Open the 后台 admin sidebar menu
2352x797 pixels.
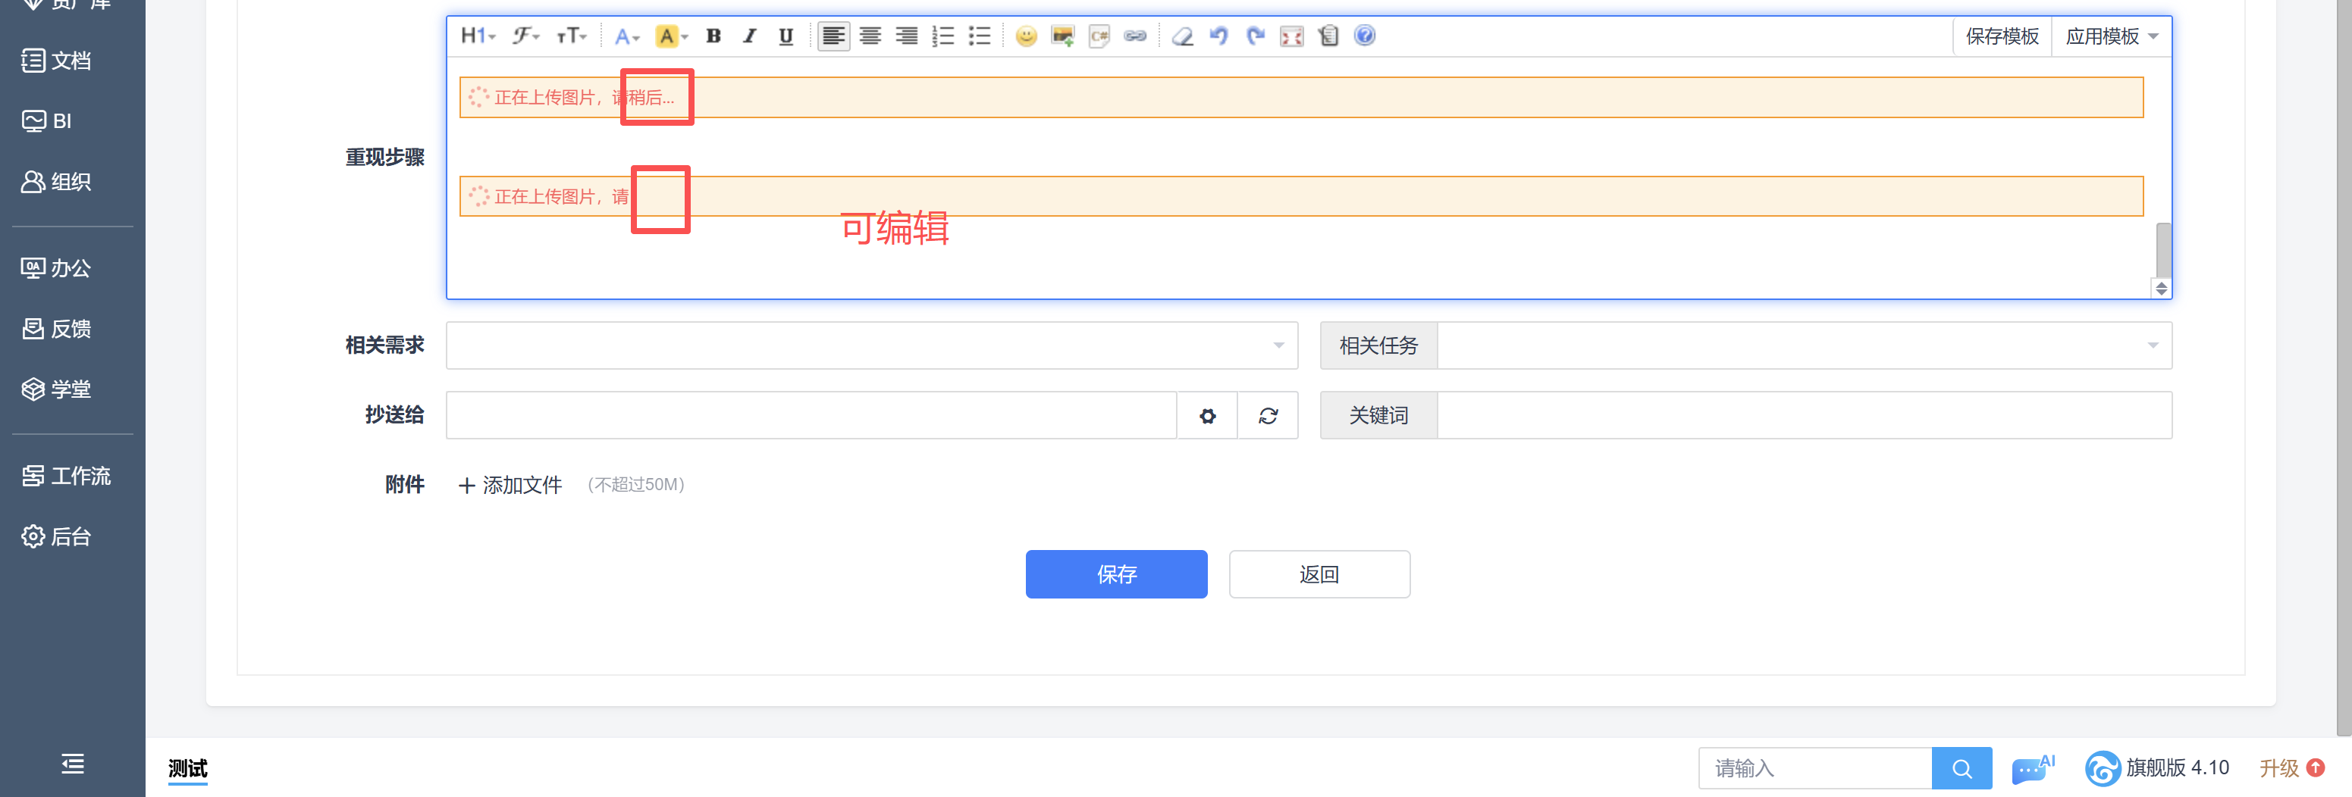57,536
